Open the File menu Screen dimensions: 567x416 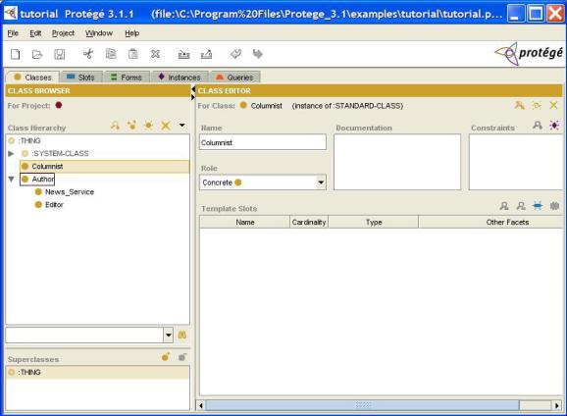click(13, 33)
